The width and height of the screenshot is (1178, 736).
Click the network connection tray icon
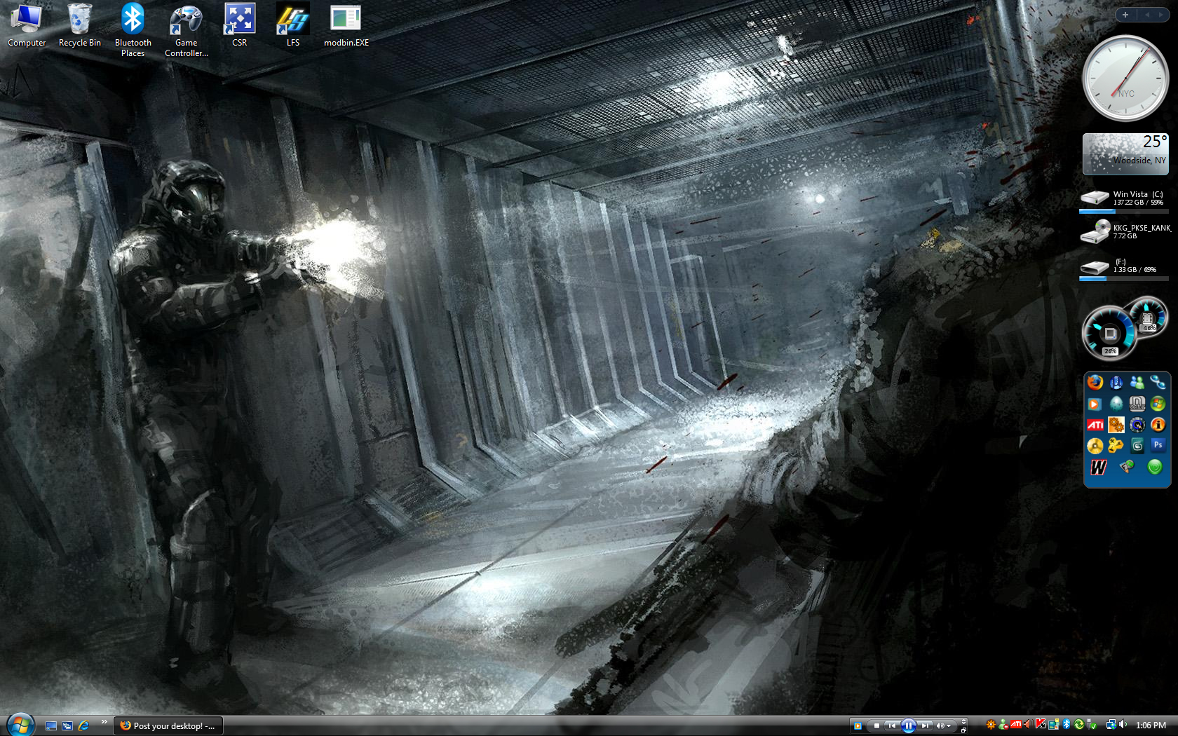(x=1111, y=725)
